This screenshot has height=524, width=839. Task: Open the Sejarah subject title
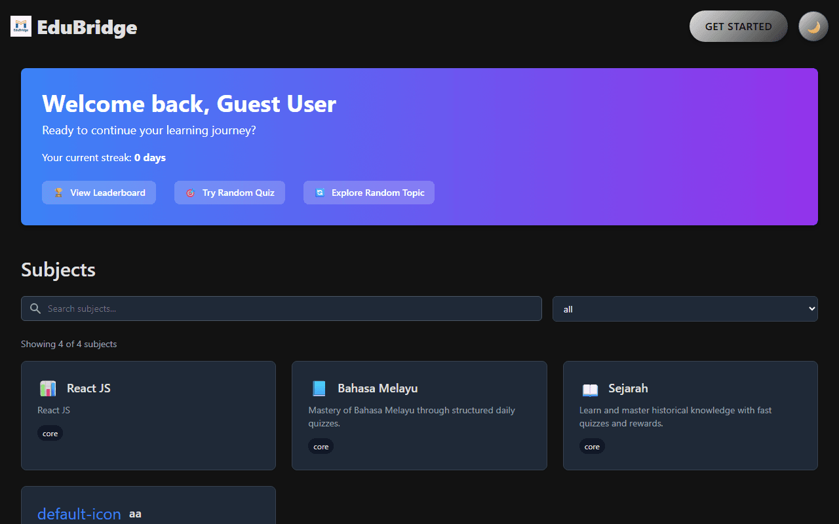pyautogui.click(x=628, y=388)
